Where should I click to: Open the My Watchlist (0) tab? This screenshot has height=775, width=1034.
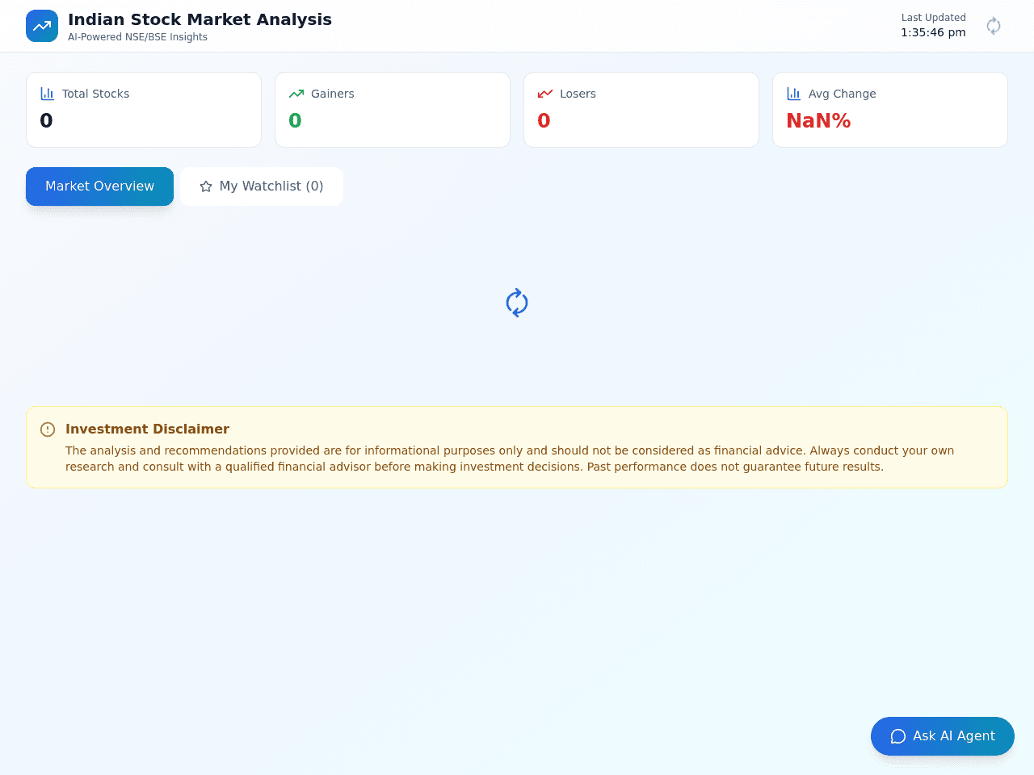point(262,186)
